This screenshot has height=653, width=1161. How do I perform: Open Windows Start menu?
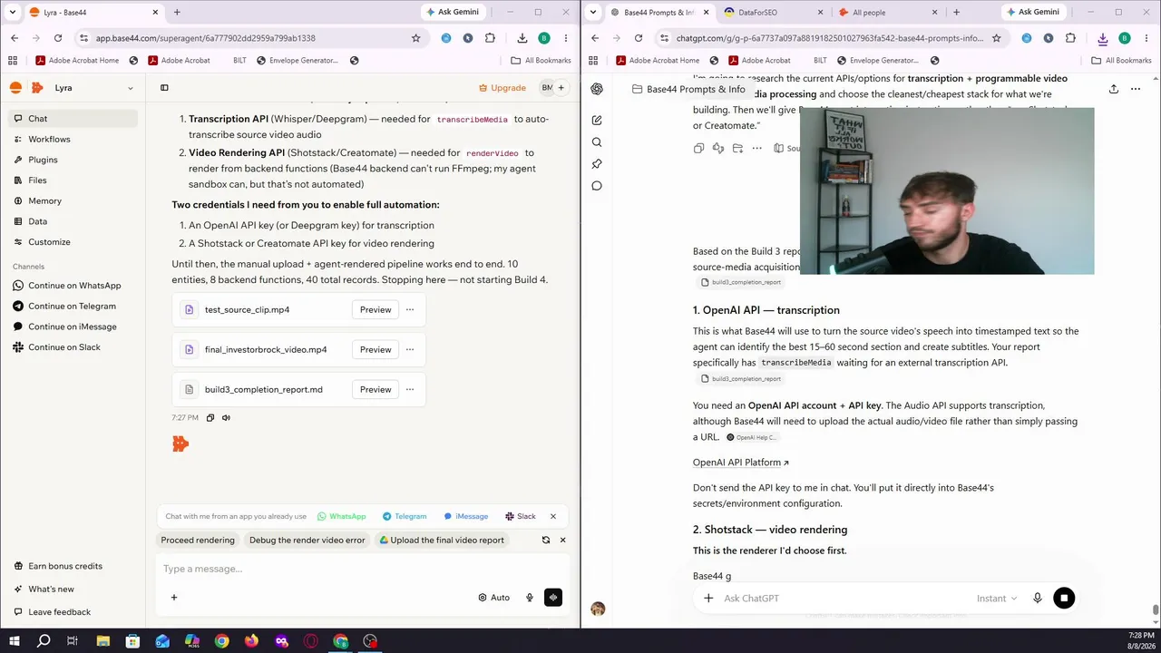tap(15, 641)
